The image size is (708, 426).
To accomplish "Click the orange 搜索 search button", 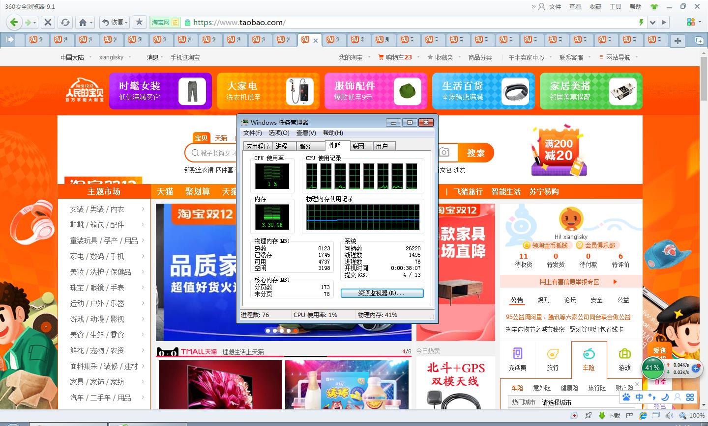I will coord(475,153).
